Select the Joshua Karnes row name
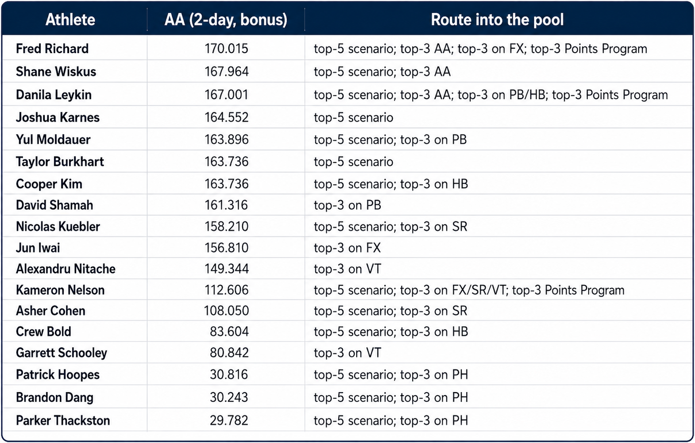 coord(58,117)
